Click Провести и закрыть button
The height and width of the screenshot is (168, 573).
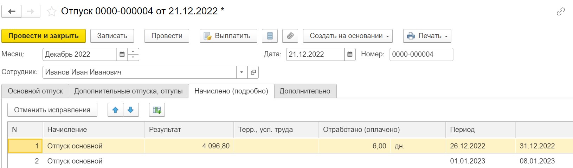pyautogui.click(x=44, y=36)
